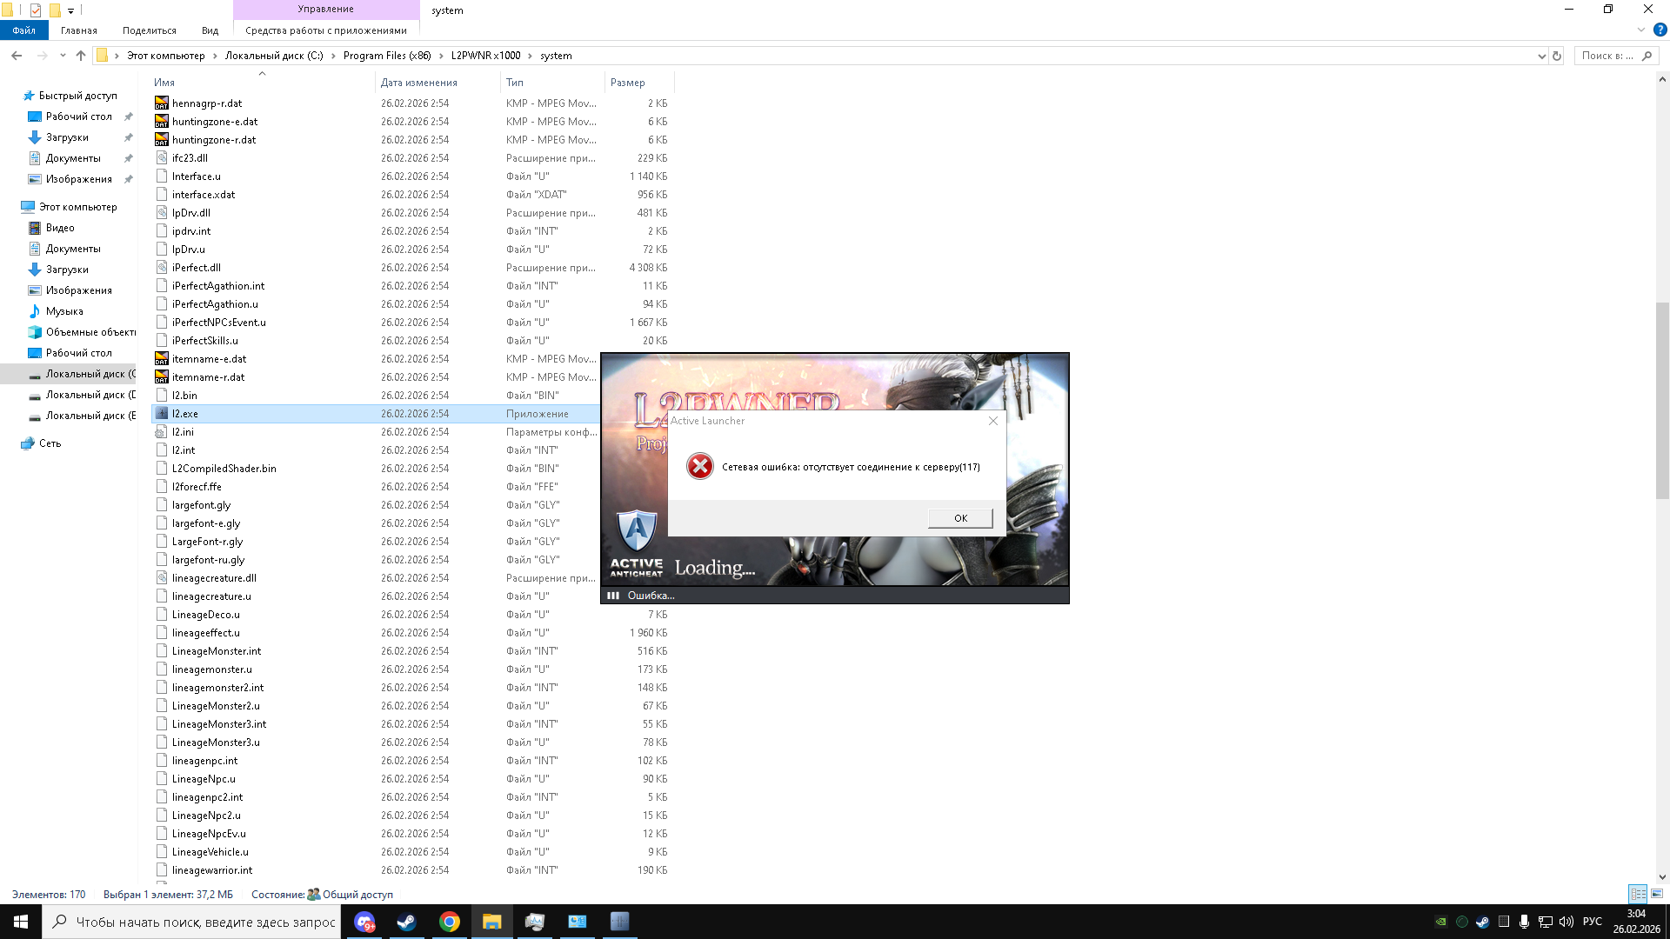This screenshot has height=939, width=1670.
Task: Close the Active Launcher error dialog
Action: 992,421
